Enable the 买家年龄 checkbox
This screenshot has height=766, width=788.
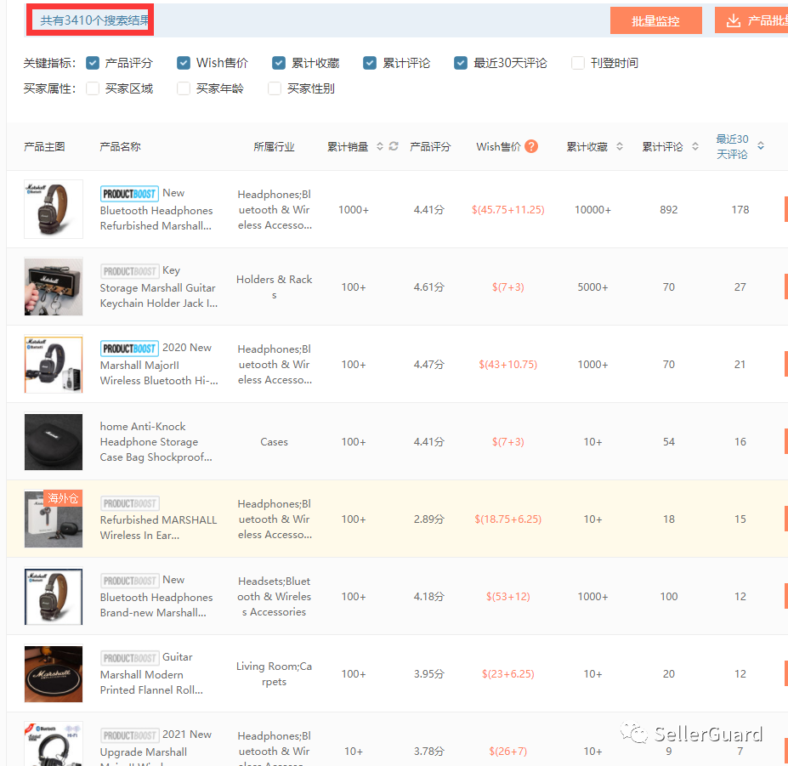[x=184, y=88]
